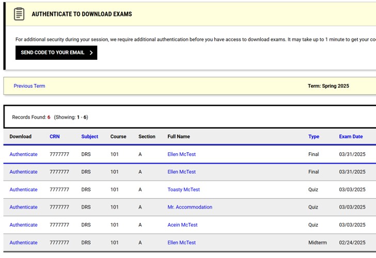
Task: Click the clipboard icon beside Authenticate heading
Action: click(x=19, y=14)
